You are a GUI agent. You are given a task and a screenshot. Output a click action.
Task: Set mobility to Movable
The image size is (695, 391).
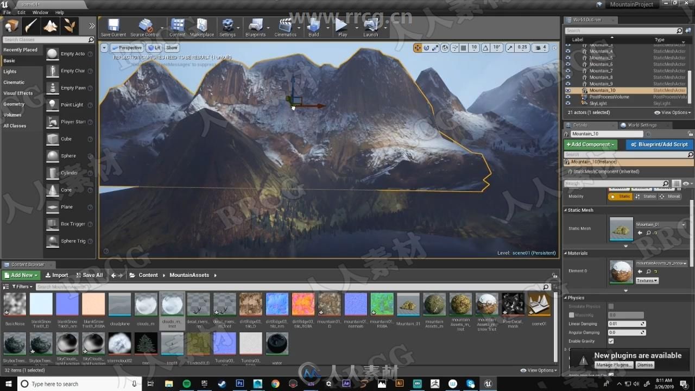click(x=669, y=197)
